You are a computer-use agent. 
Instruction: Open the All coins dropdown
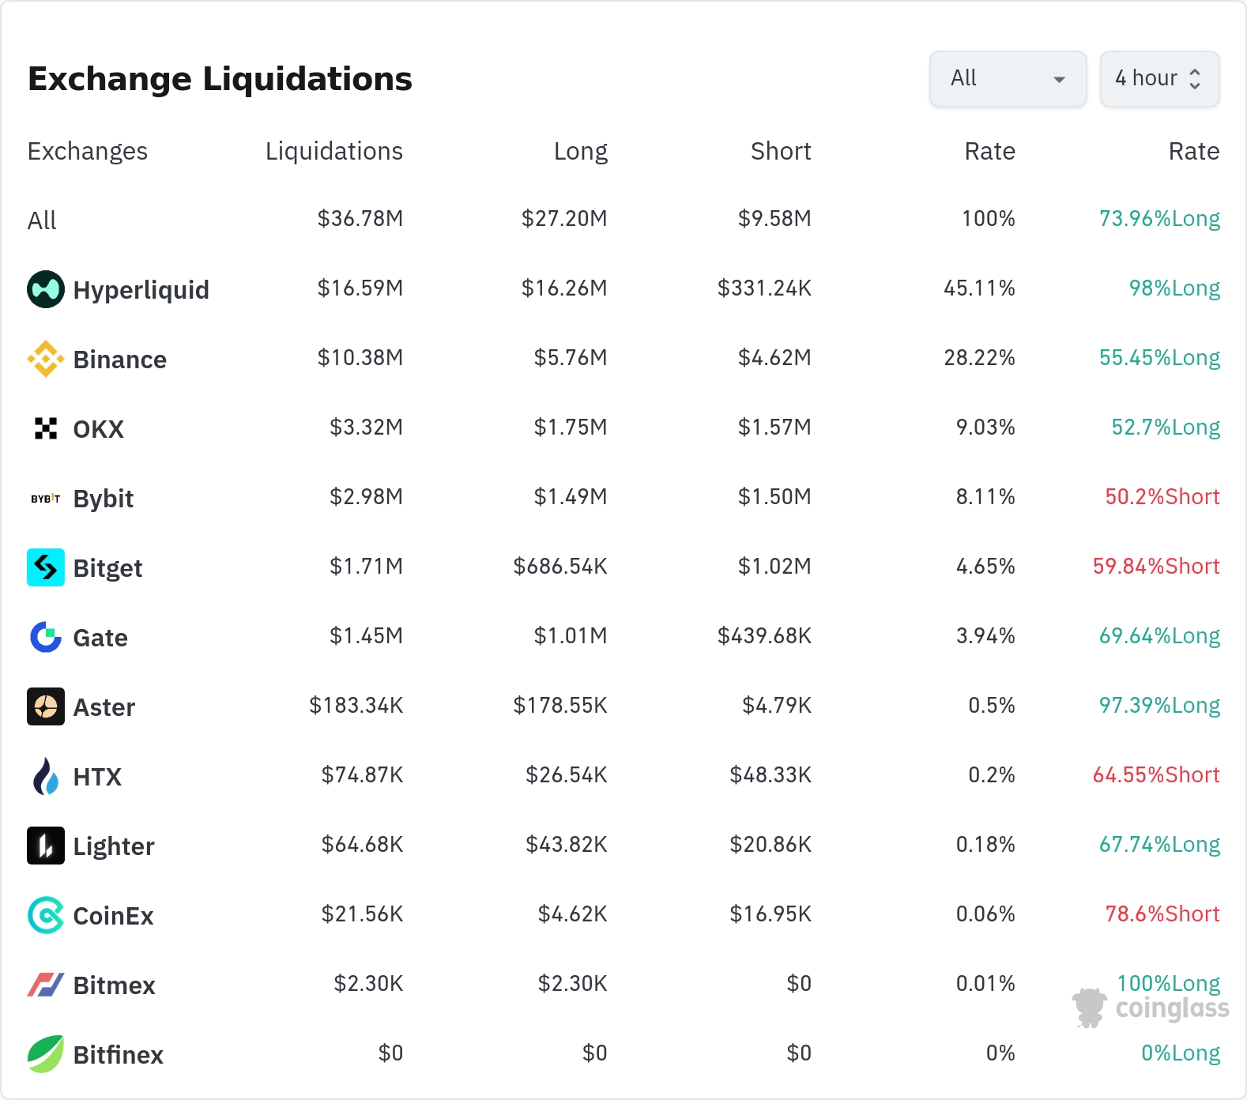pyautogui.click(x=1008, y=79)
